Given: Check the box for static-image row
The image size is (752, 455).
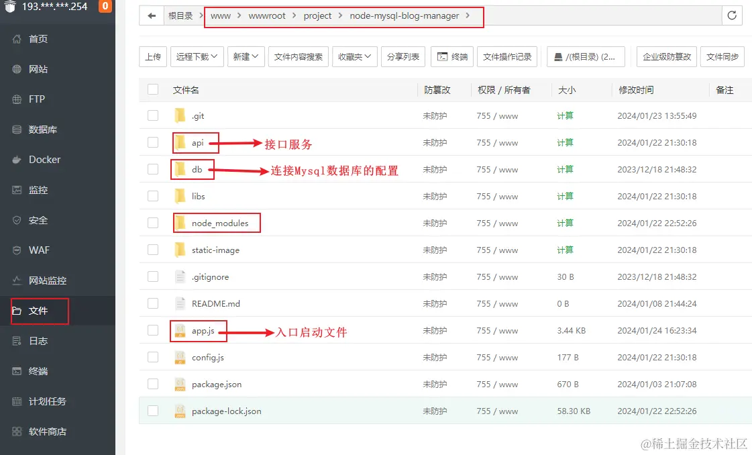Looking at the screenshot, I should pos(153,250).
